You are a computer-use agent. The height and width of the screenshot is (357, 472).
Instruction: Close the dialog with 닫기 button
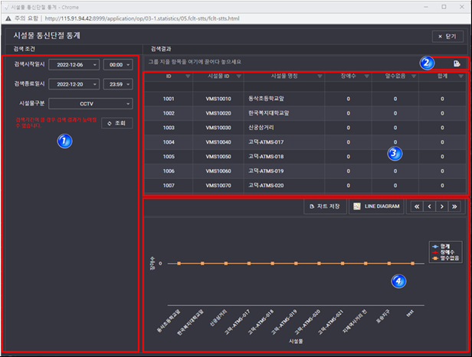447,36
